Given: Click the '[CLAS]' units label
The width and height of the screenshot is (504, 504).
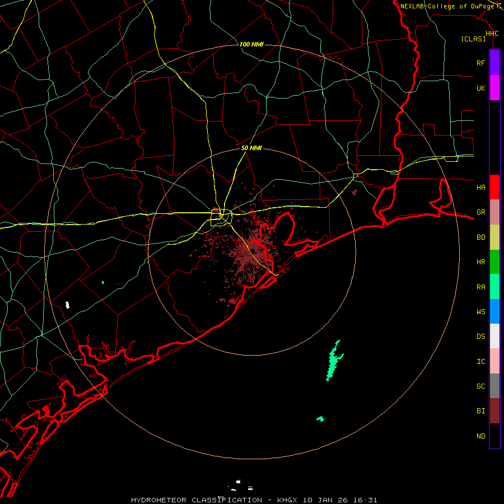Looking at the screenshot, I should (473, 39).
